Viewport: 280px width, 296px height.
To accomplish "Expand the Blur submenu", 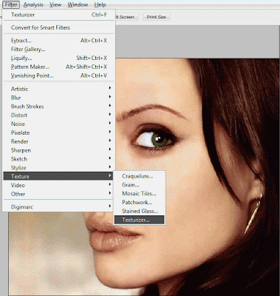I will [59, 98].
